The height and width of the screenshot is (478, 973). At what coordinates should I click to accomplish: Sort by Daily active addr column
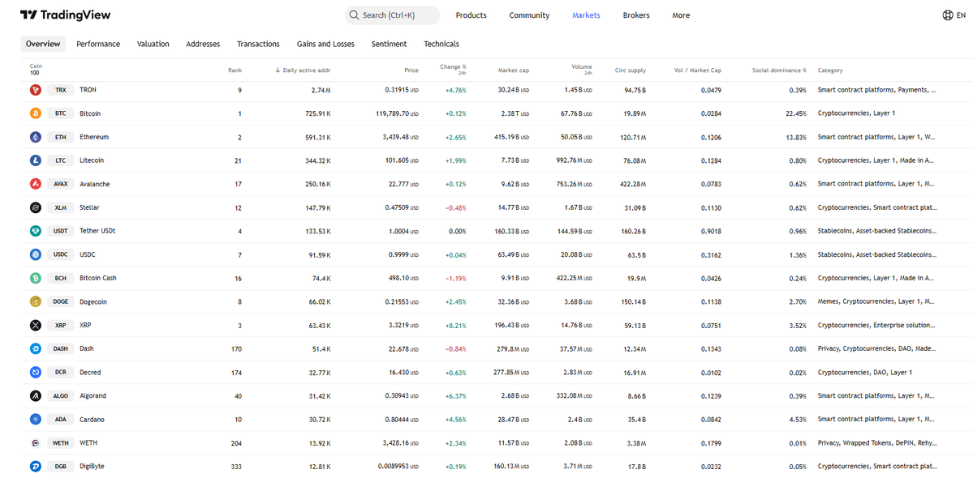tap(303, 70)
